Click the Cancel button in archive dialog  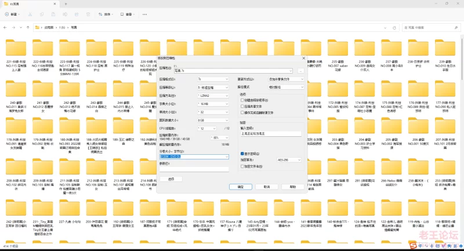[x=267, y=187]
